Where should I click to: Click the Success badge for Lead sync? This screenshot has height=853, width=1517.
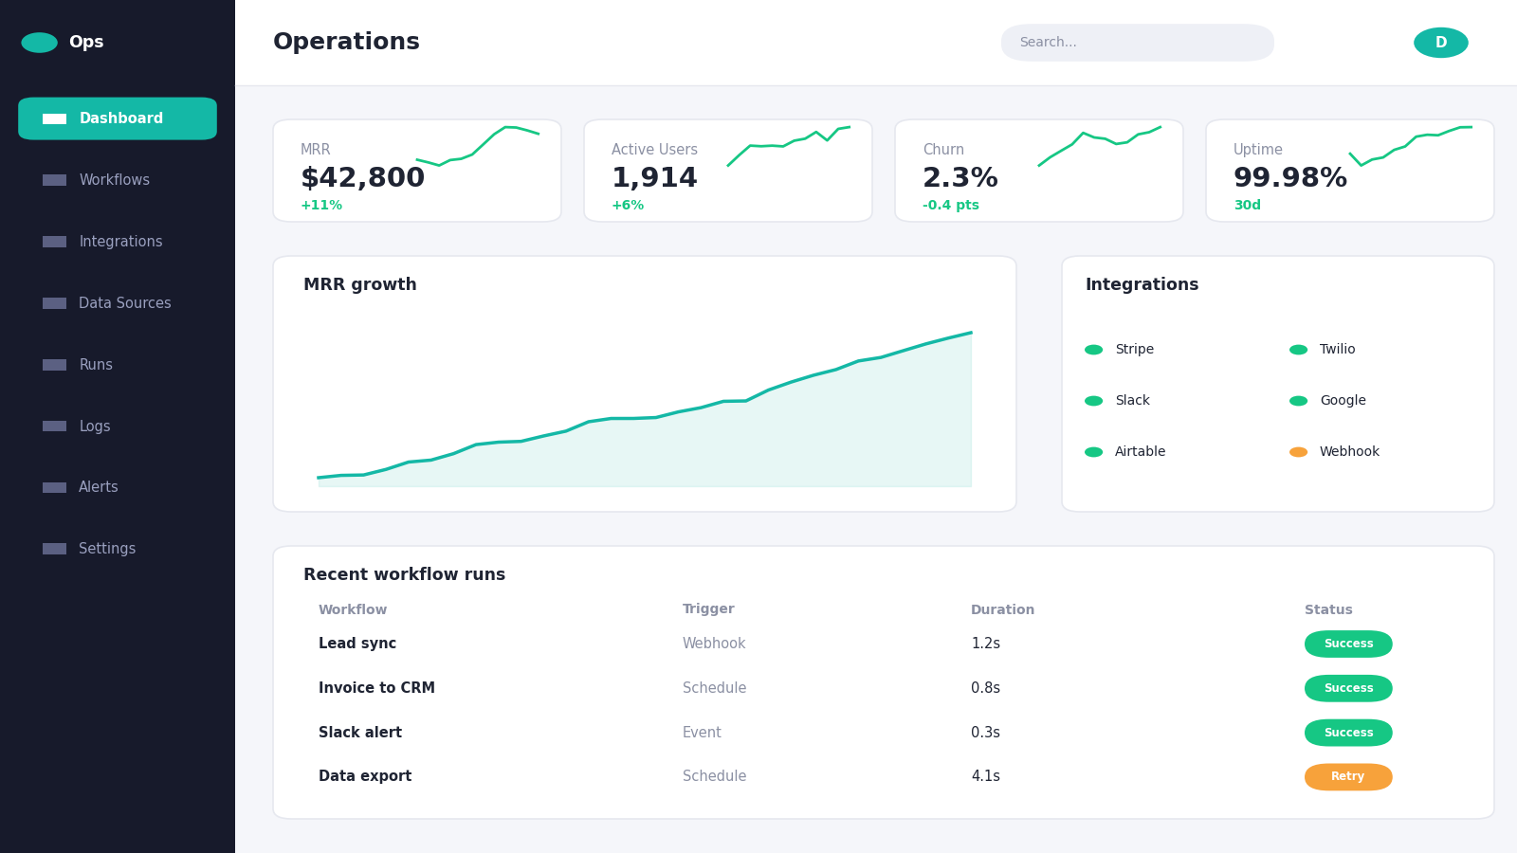point(1348,644)
